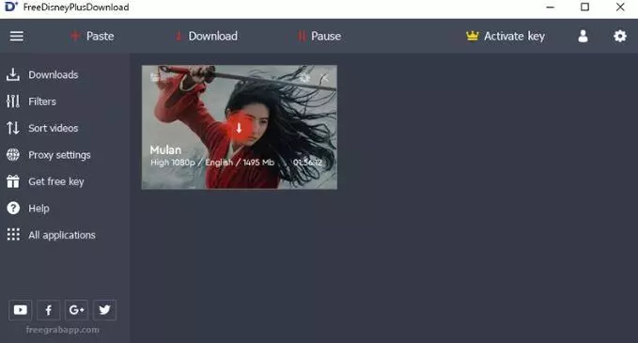Viewport: 638px width, 343px height.
Task: Go to Downloads section
Action: [x=54, y=75]
